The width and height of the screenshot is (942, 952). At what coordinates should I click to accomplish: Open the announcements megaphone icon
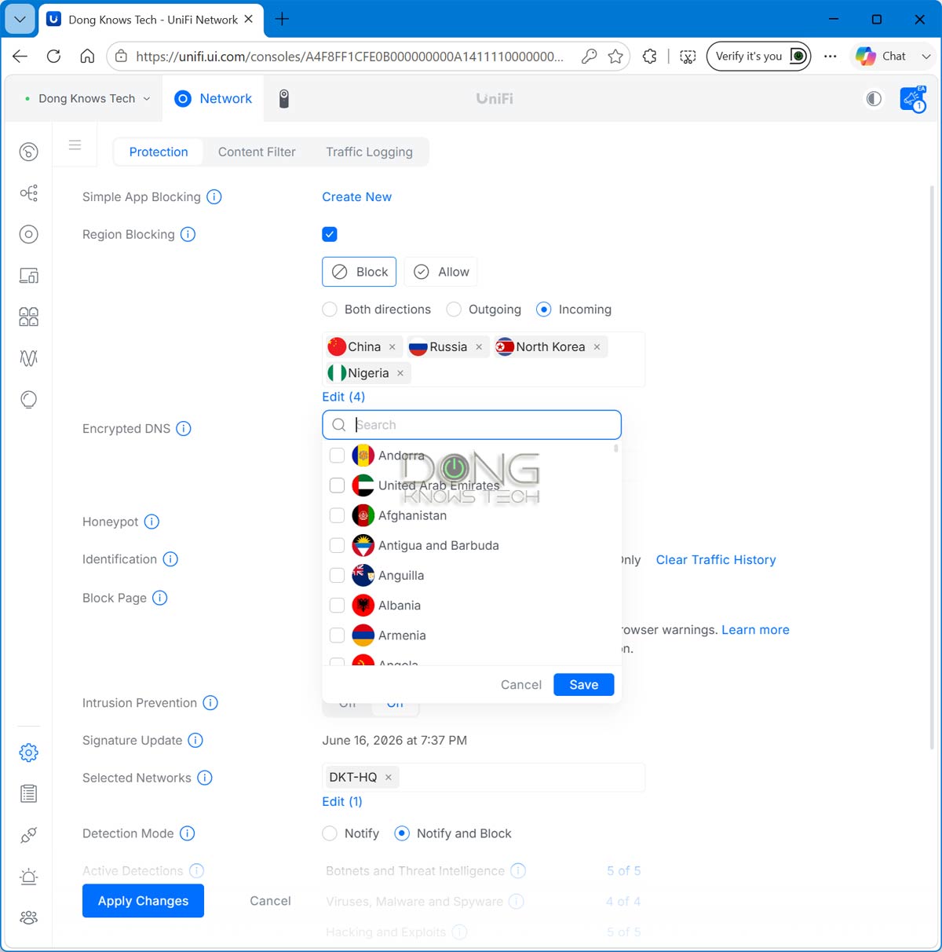[x=913, y=99]
